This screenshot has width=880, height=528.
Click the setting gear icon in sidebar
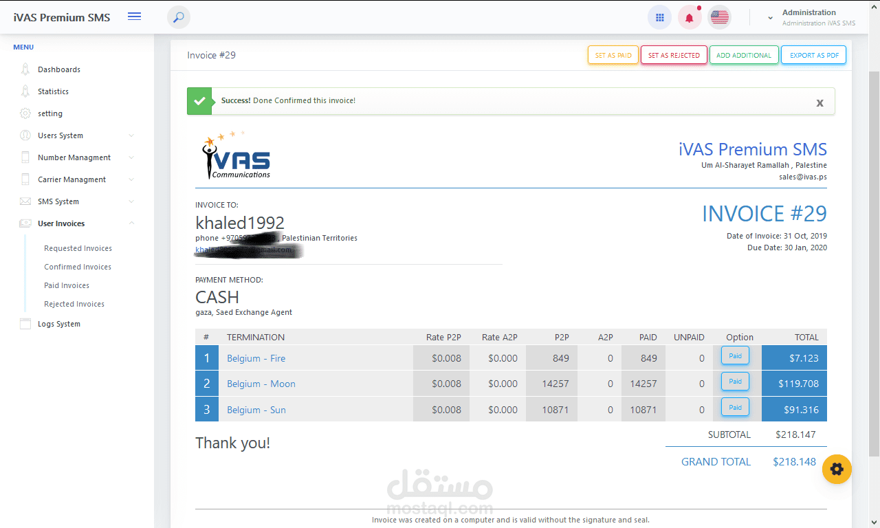(x=25, y=113)
